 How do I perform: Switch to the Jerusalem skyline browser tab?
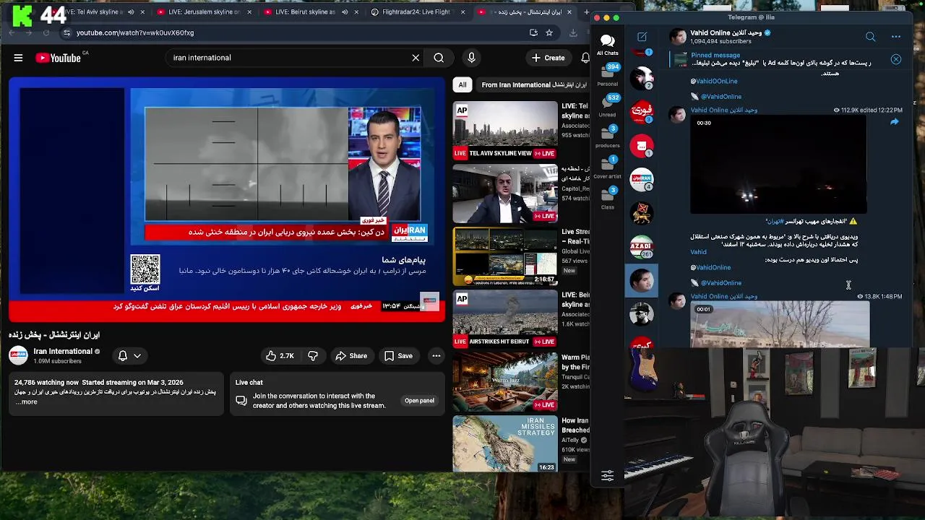tap(204, 12)
